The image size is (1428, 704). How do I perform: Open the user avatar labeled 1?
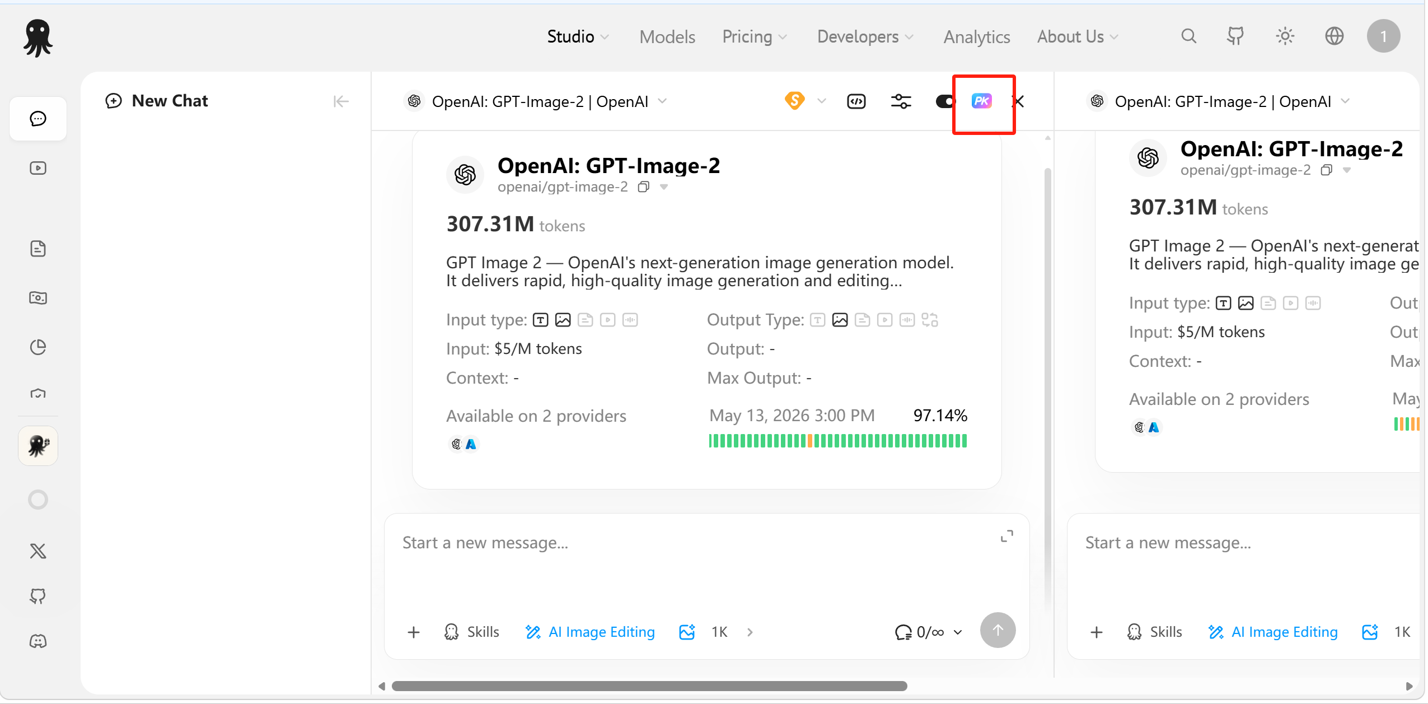pyautogui.click(x=1384, y=36)
